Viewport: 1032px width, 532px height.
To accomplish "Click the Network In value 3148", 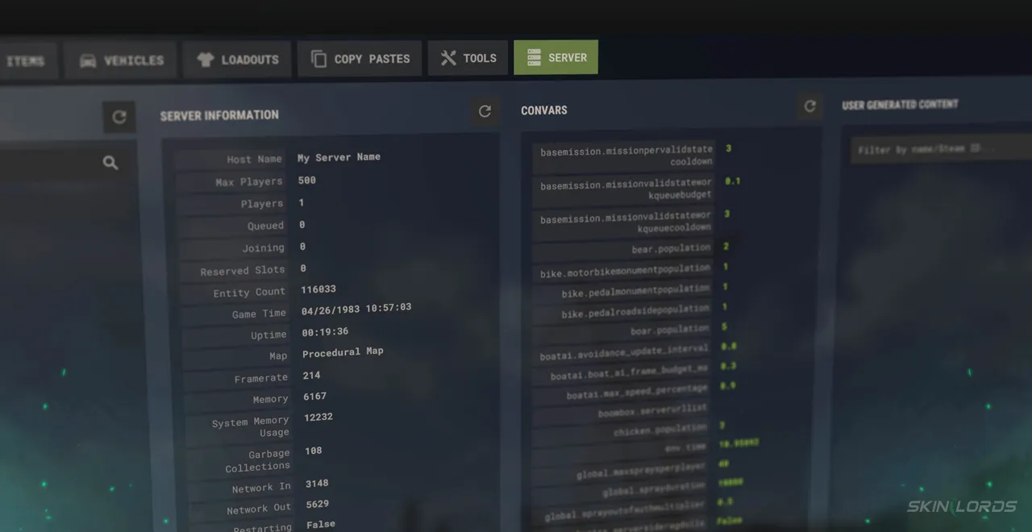I will [x=317, y=484].
